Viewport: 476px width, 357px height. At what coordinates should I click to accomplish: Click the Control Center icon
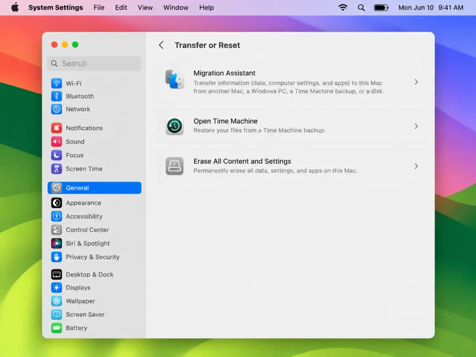[56, 230]
